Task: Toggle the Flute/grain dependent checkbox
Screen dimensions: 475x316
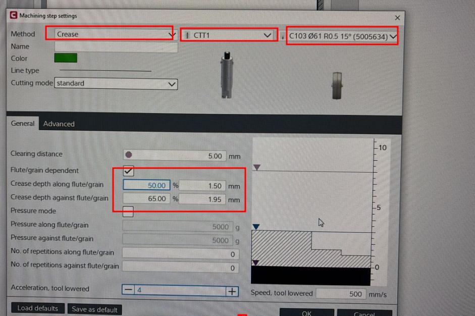Action: [x=128, y=171]
